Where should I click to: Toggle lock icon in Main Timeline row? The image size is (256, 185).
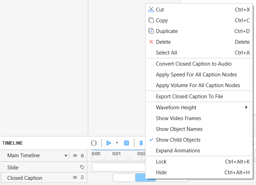click(82, 155)
